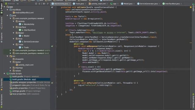Select the Model class icon in tree
The image size is (195, 110).
point(20,36)
